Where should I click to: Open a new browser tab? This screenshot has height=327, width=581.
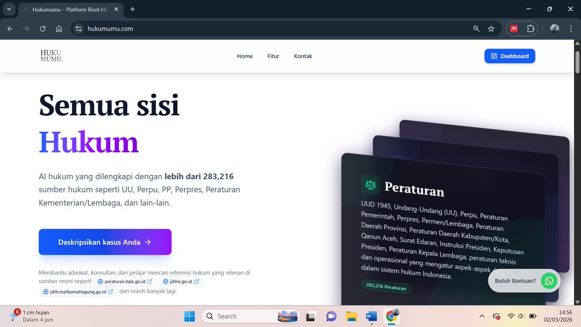(x=133, y=9)
